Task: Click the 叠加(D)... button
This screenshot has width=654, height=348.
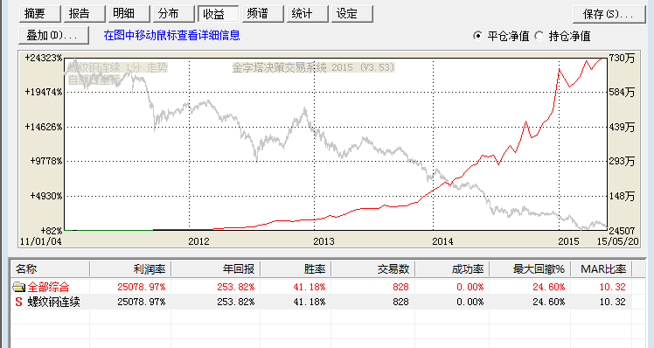Action: (x=53, y=36)
